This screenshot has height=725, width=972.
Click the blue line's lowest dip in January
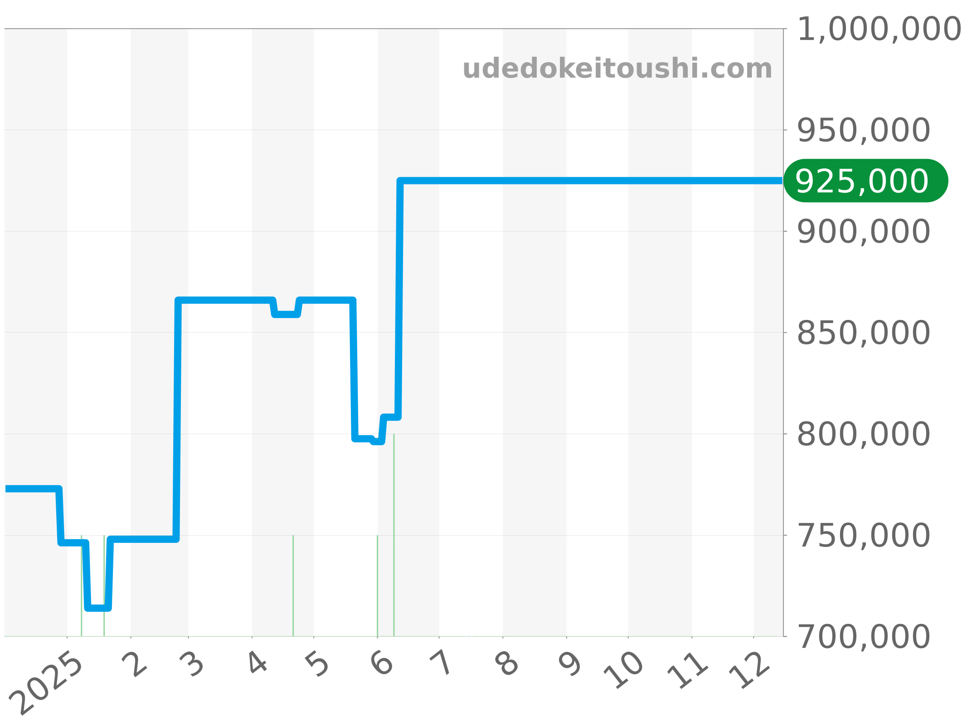click(x=98, y=608)
